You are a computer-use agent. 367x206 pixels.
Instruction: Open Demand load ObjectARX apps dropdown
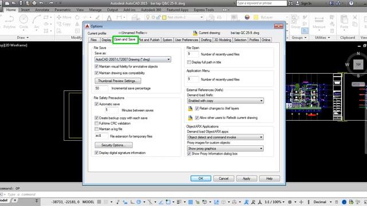click(225, 137)
